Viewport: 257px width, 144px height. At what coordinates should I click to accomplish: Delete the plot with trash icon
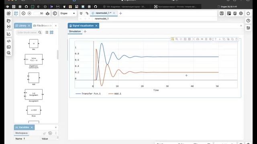pyautogui.click(x=237, y=39)
